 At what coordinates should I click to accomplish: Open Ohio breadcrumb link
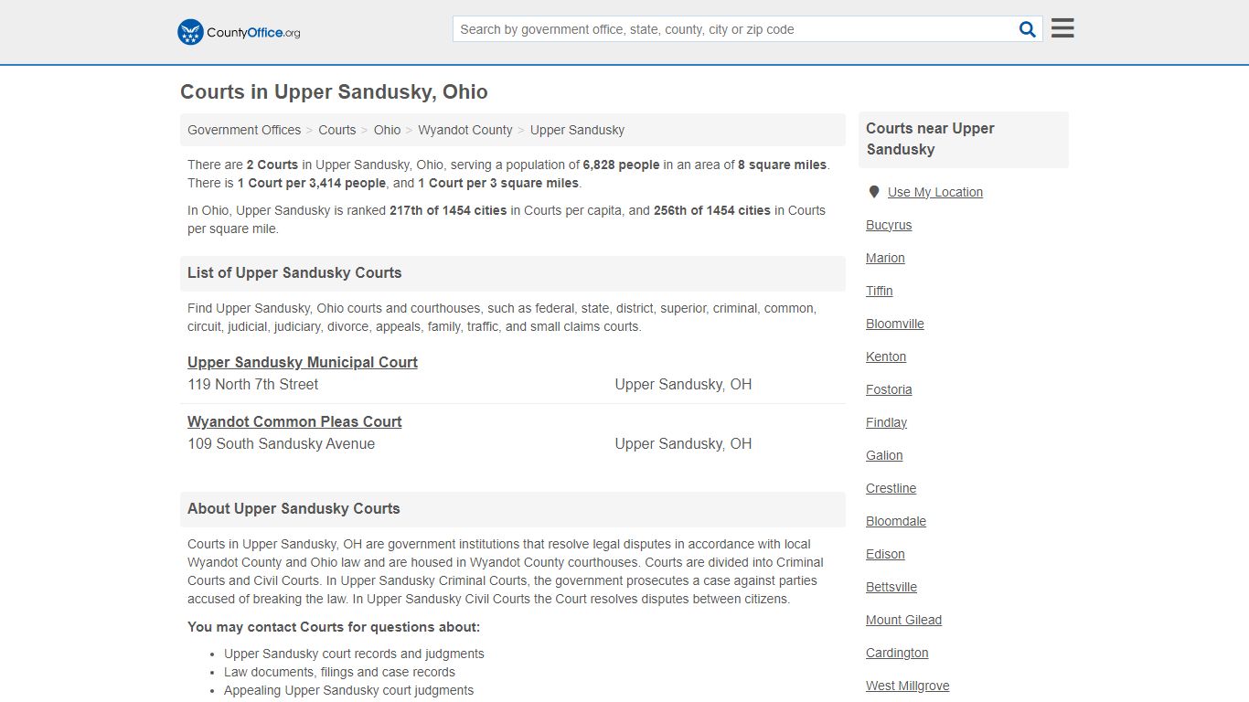pos(387,130)
